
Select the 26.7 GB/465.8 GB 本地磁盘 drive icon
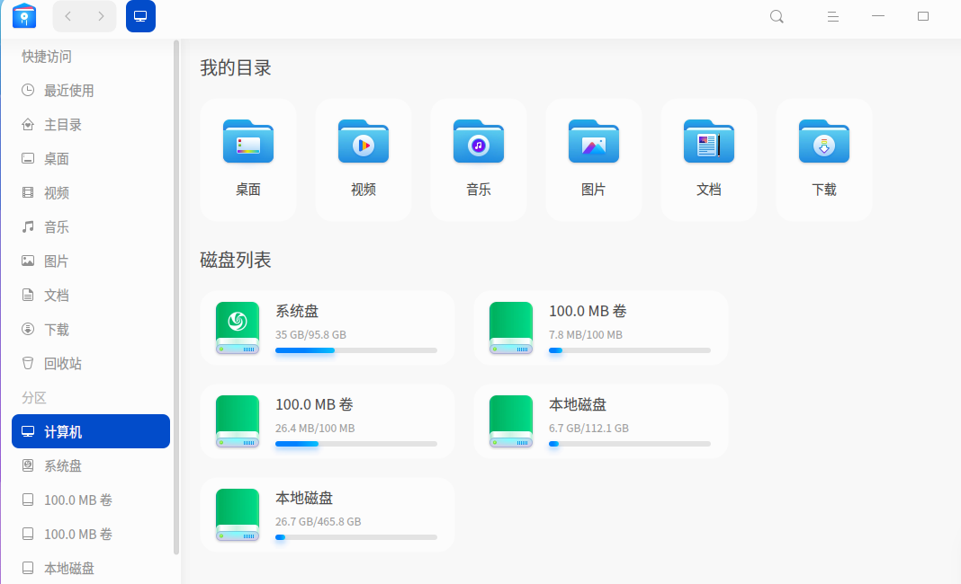(x=238, y=516)
